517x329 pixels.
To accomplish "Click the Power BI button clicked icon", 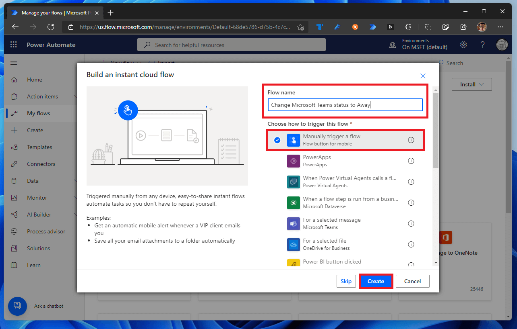I will pos(294,263).
